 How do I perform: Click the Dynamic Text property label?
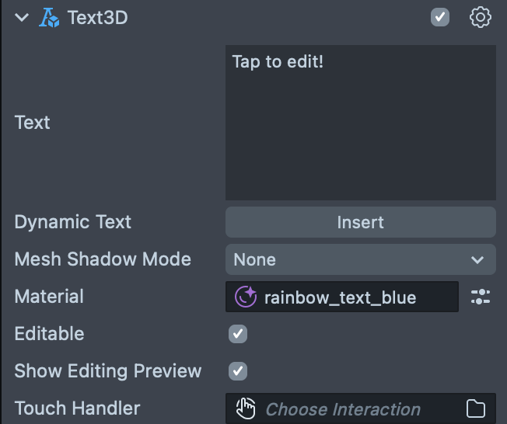[73, 222]
